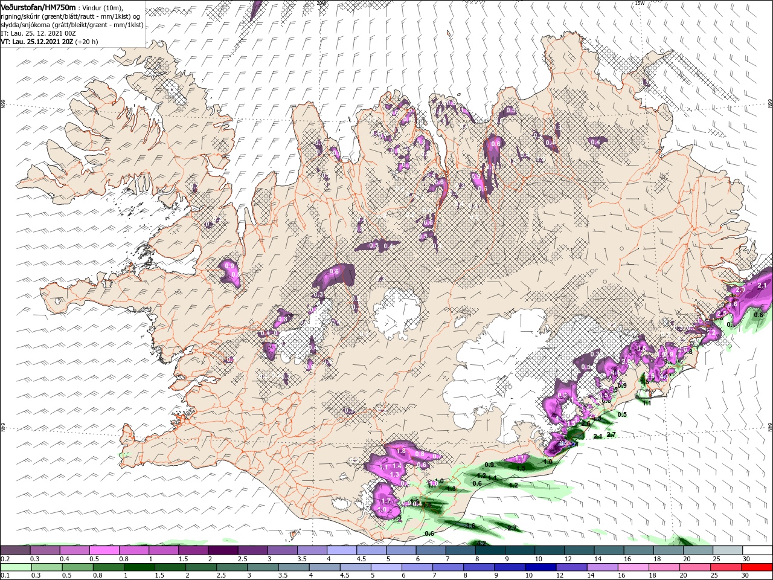Click the 'VT: Lau. 25.12.2021 20Z (+20 h)' line
The width and height of the screenshot is (773, 580).
49,42
